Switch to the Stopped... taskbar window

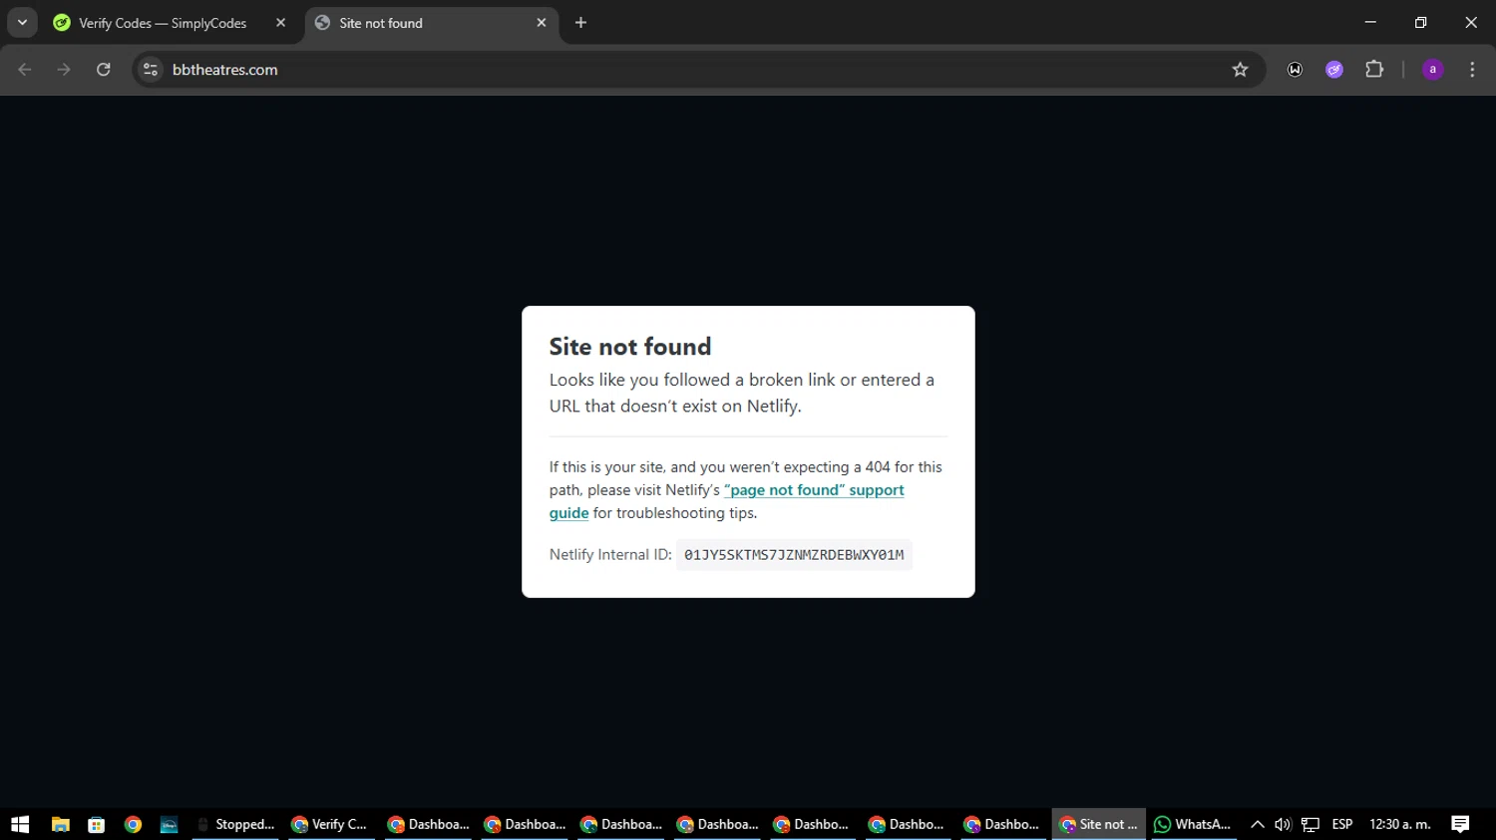(x=235, y=824)
